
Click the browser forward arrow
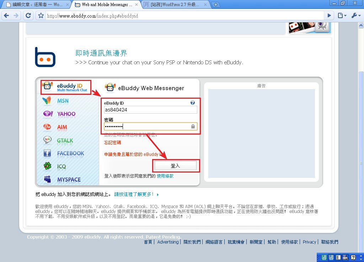tap(16, 16)
